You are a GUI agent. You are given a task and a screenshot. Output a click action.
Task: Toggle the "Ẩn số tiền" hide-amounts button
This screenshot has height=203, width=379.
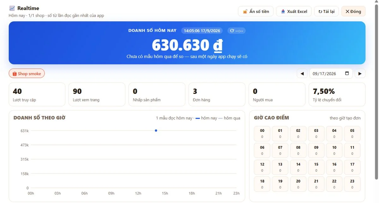pyautogui.click(x=256, y=11)
